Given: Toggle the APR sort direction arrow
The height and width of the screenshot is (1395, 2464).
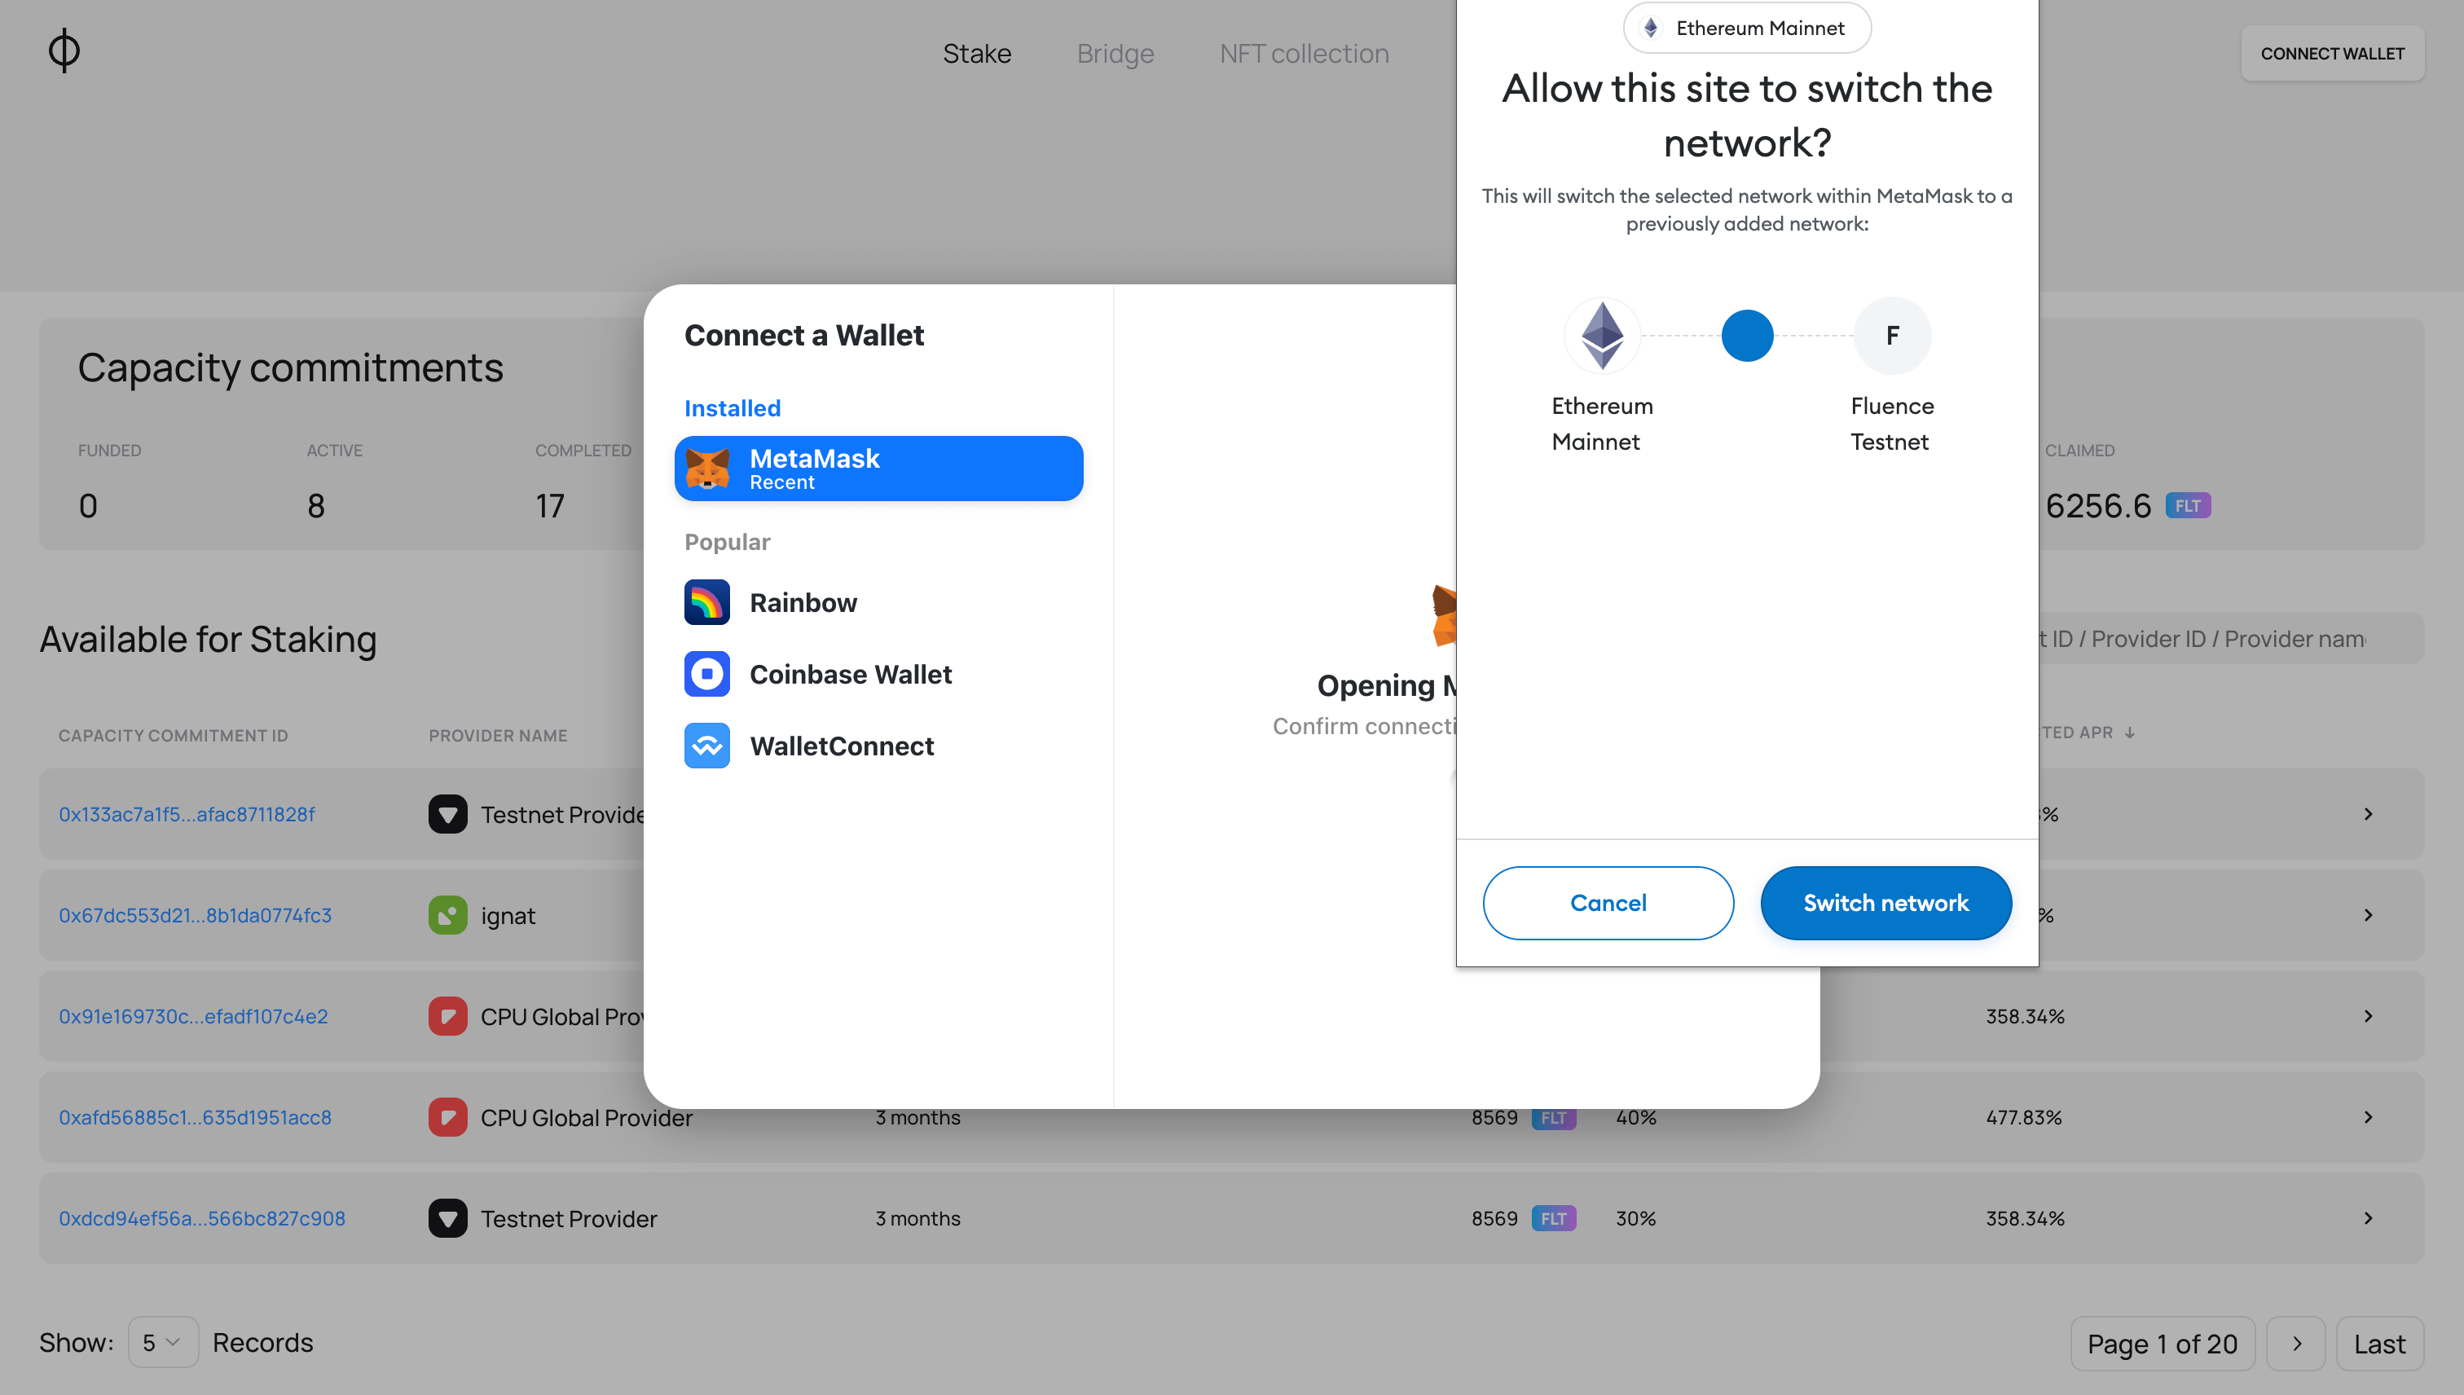Looking at the screenshot, I should [2131, 732].
